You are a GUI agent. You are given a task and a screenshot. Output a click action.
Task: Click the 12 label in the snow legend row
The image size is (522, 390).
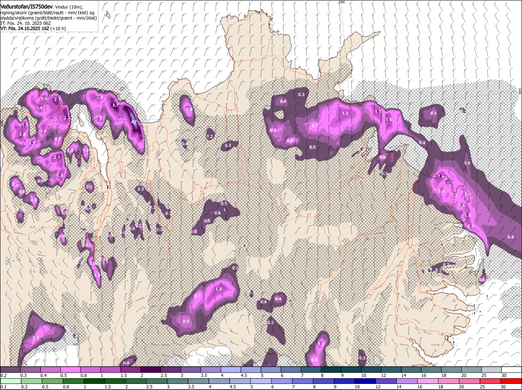click(x=383, y=375)
